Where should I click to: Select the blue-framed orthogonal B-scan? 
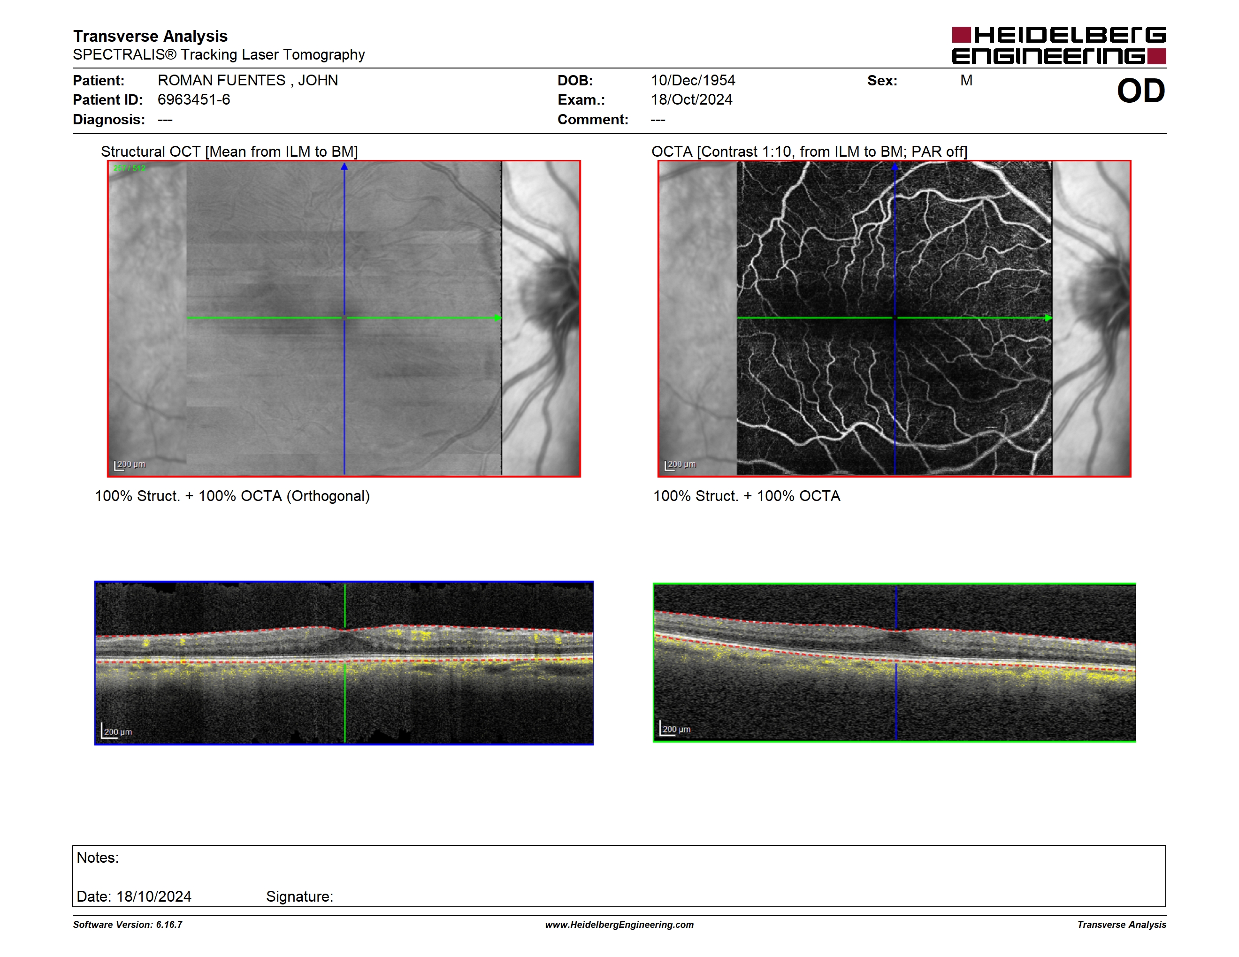coord(344,663)
